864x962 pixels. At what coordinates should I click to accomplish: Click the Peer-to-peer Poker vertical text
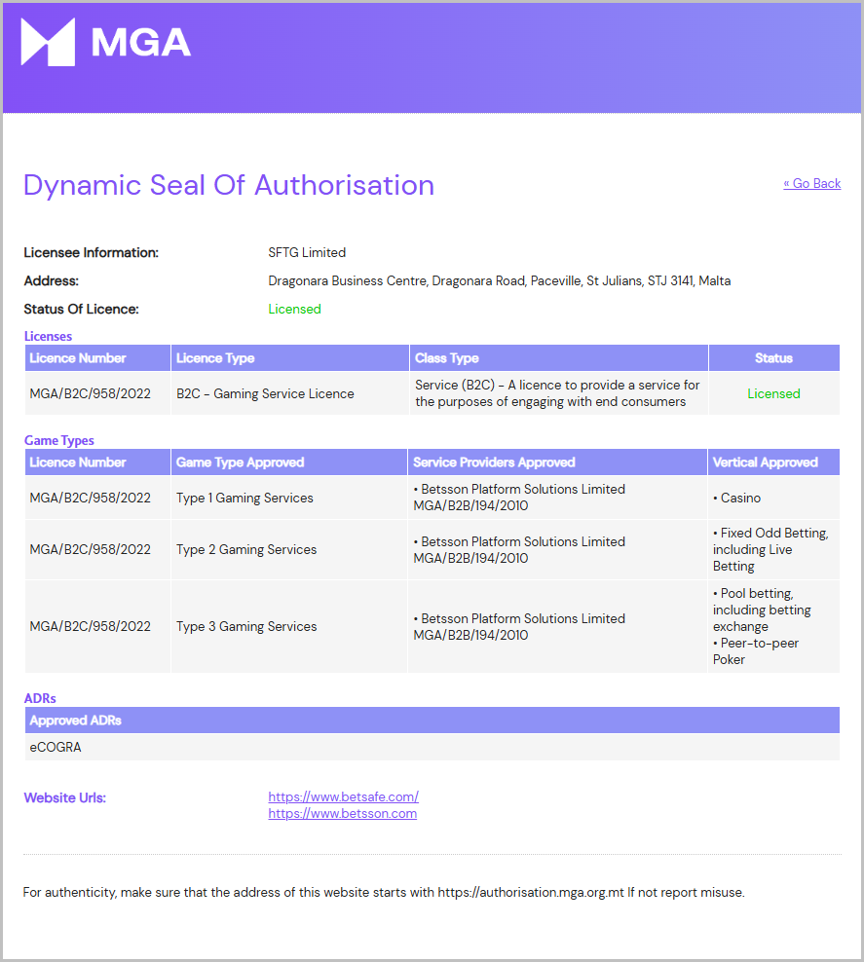tap(756, 651)
